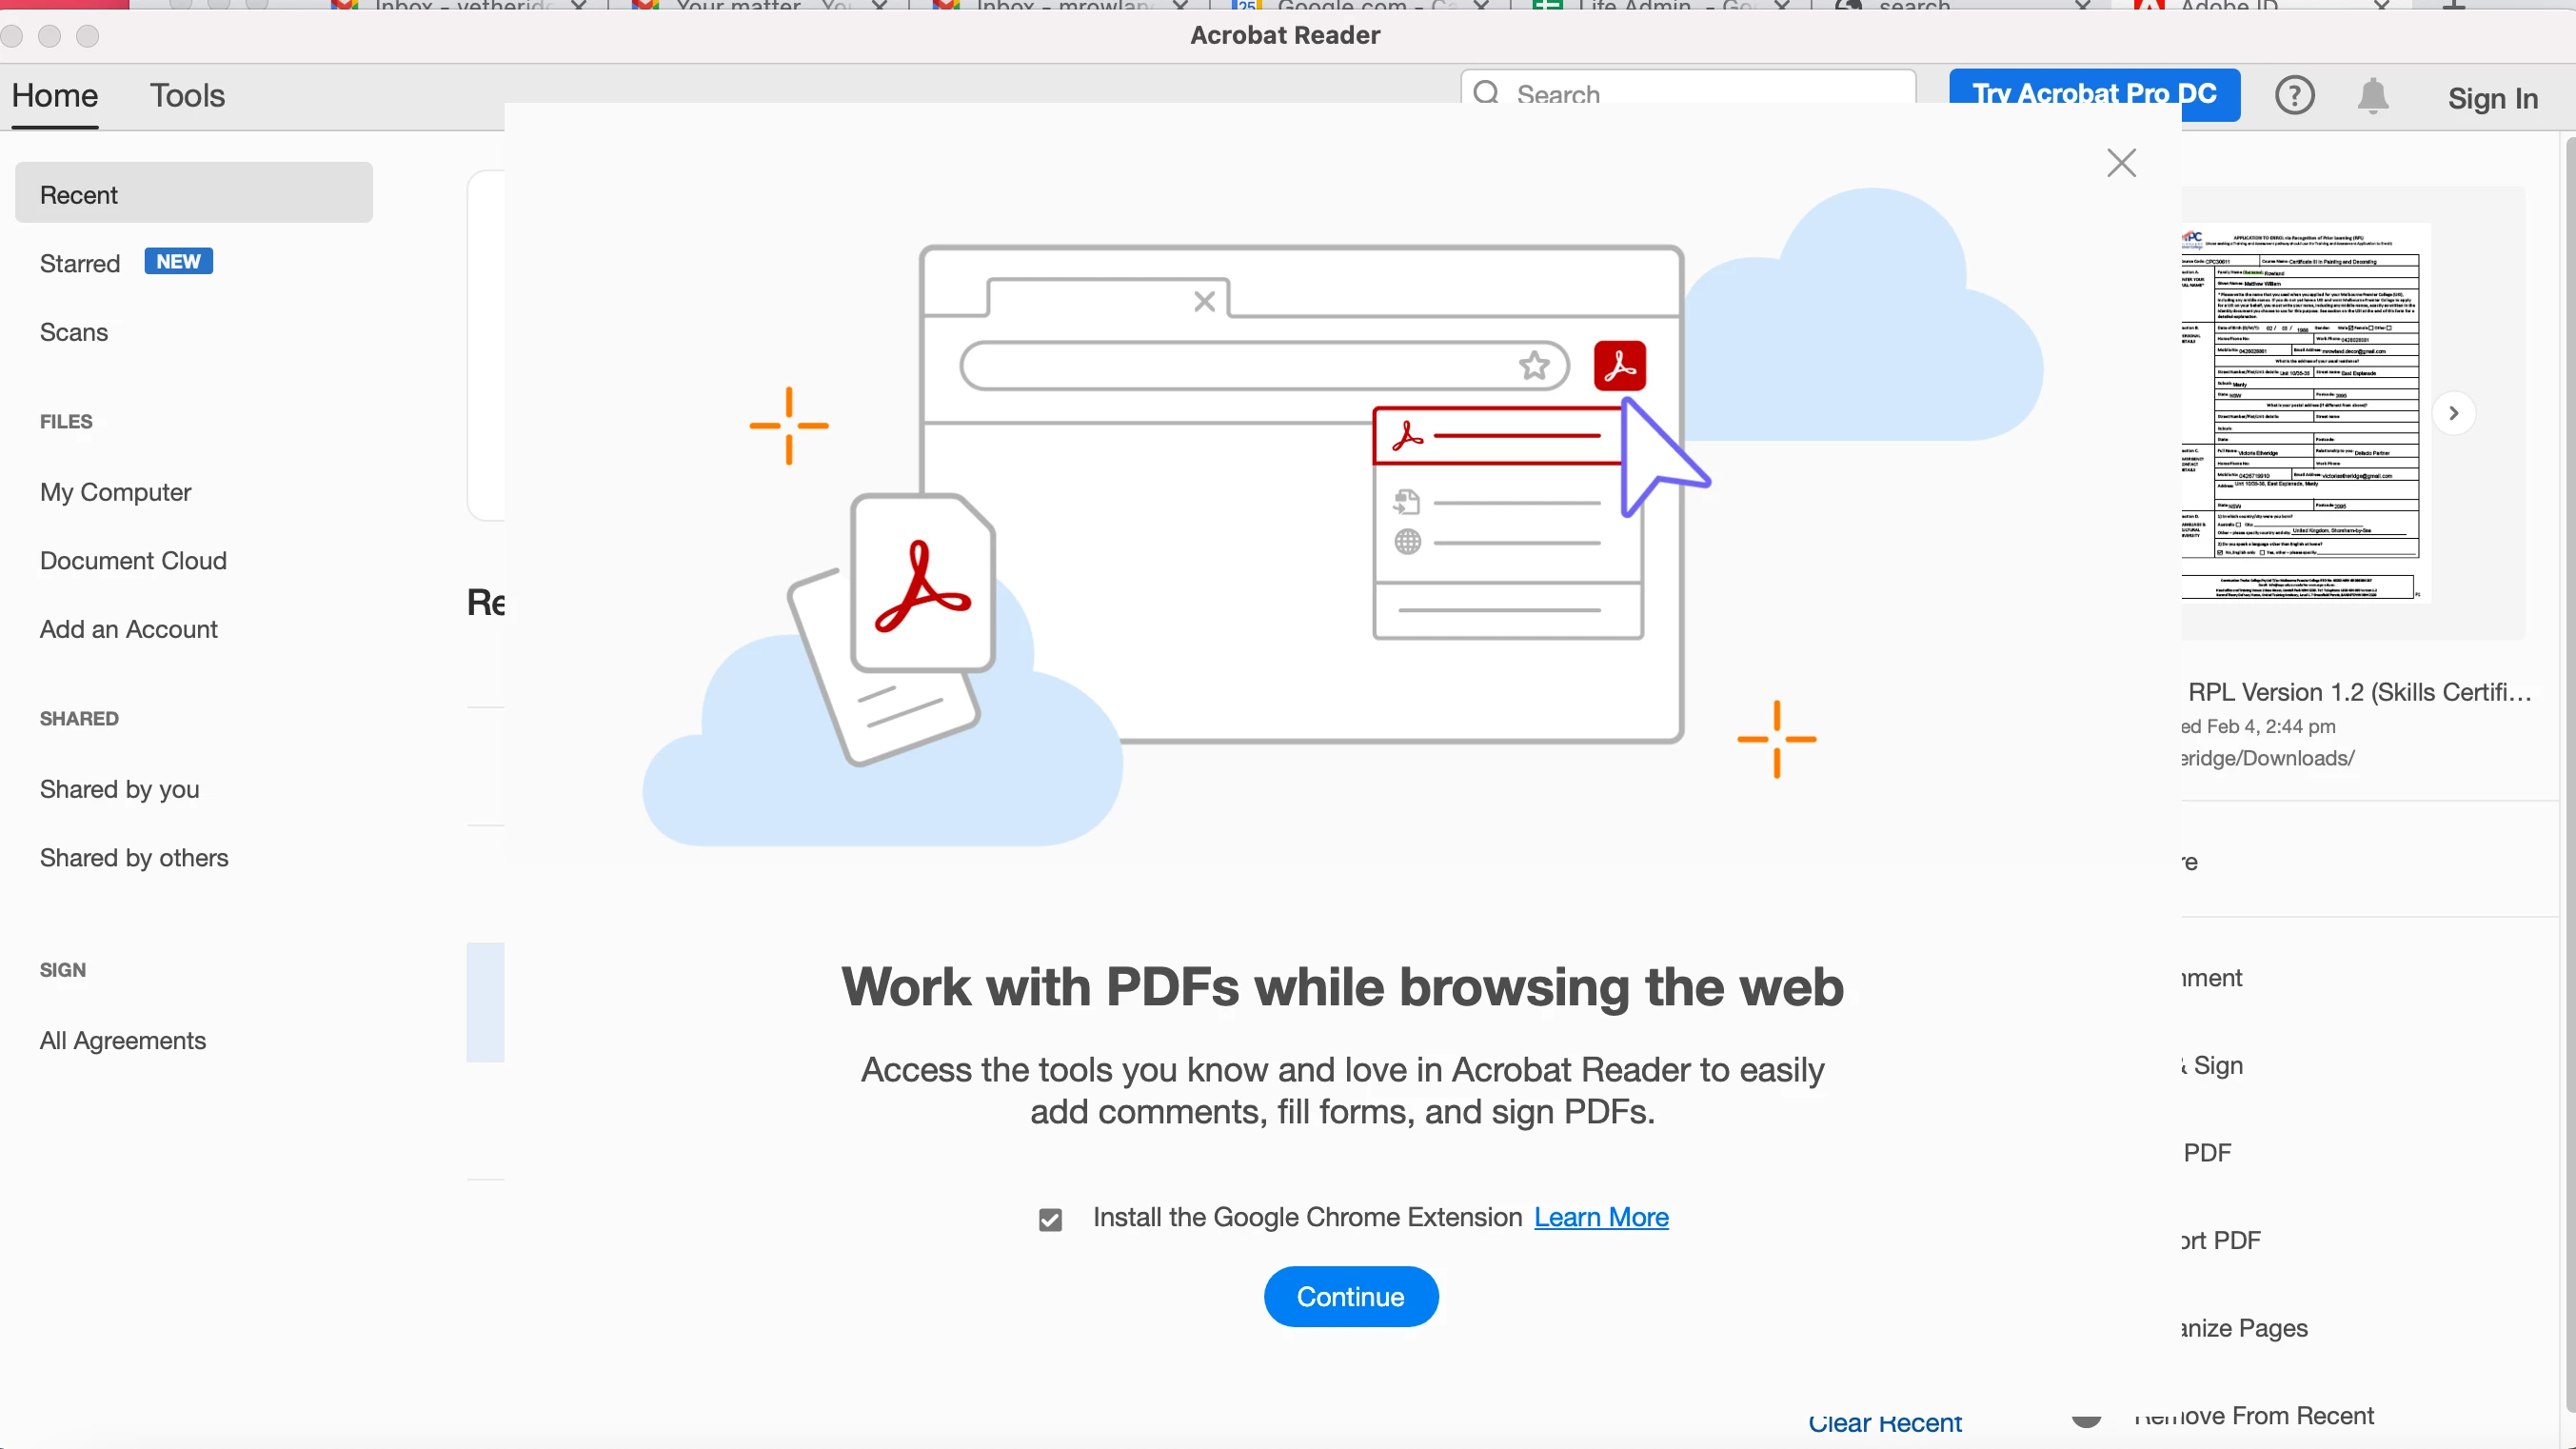Screen dimensions: 2576x1449
Task: Click the Search input field
Action: pos(1700,94)
